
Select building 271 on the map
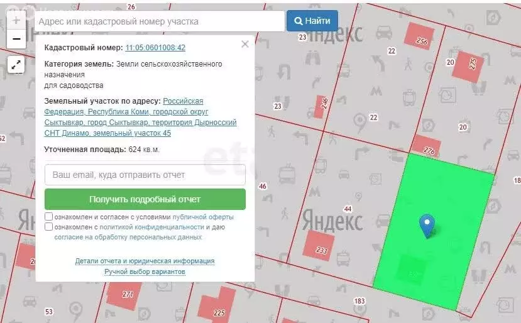[x=124, y=295]
